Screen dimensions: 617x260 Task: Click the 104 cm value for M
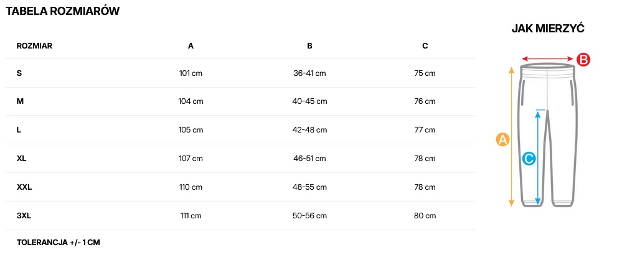pos(191,101)
